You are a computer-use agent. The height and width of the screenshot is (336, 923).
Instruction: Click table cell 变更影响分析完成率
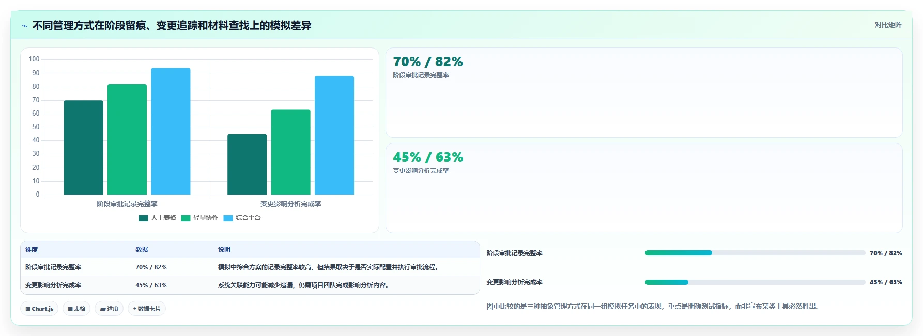point(53,285)
